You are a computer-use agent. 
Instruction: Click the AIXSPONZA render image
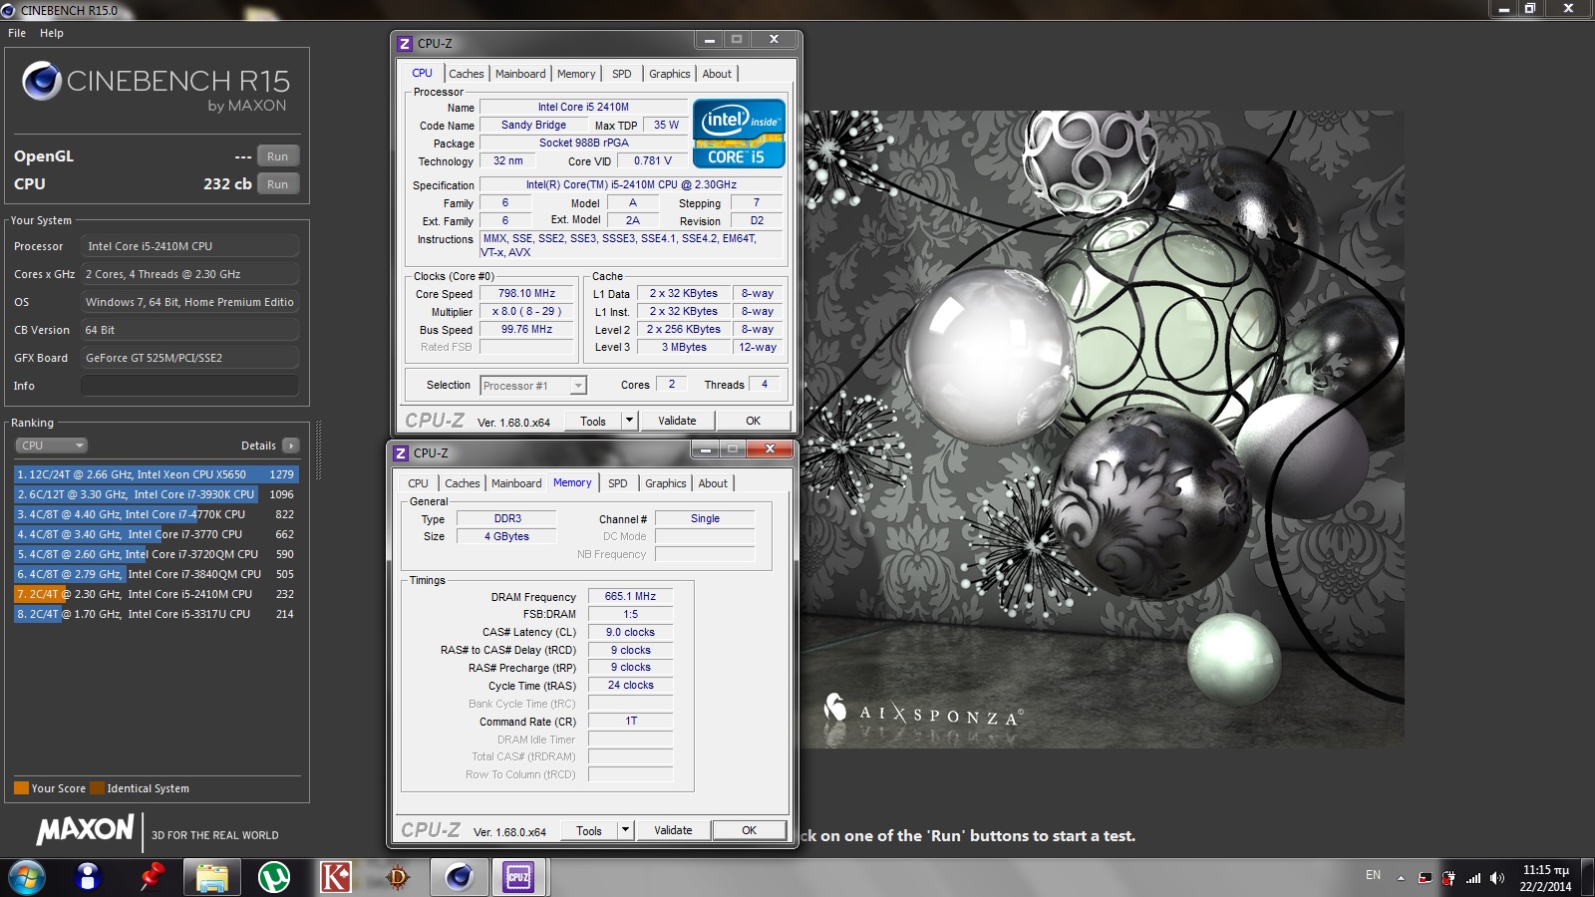[1104, 430]
